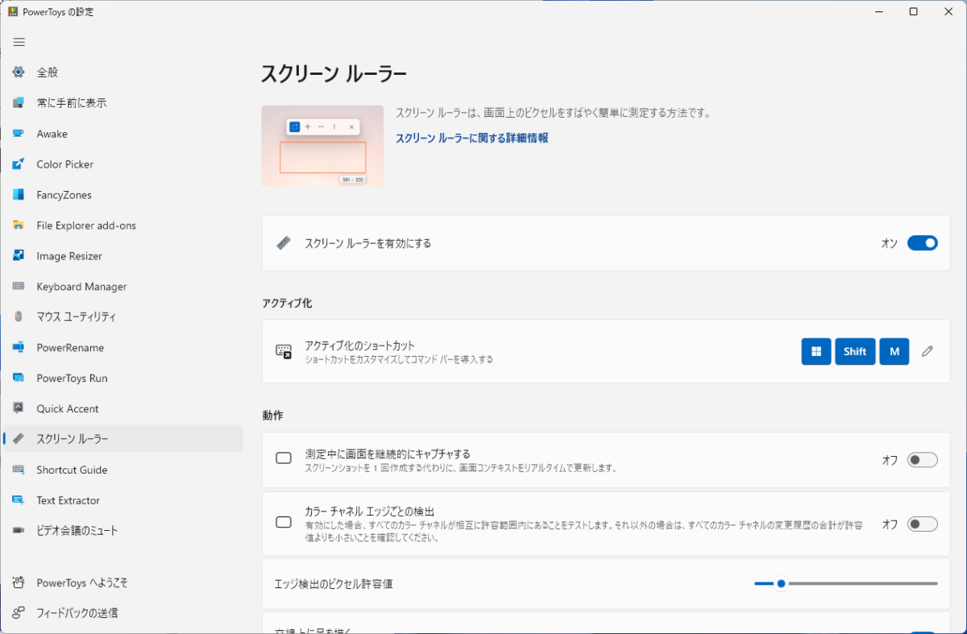967x634 pixels.
Task: Open the Shortcut Guide settings page
Action: click(123, 470)
